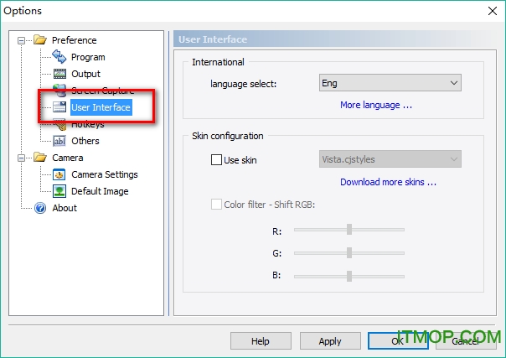Click the Default Image icon
Viewport: 506px width, 358px height.
tap(59, 191)
